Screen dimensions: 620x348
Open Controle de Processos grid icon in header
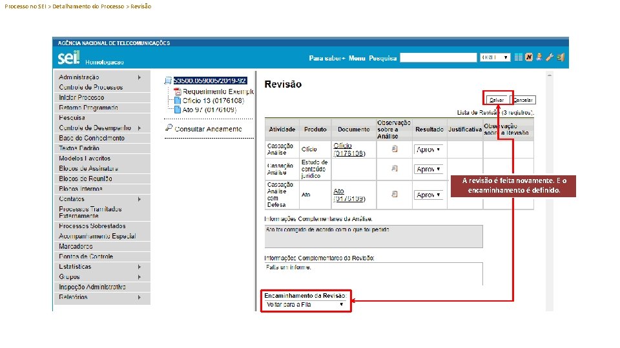pos(519,57)
